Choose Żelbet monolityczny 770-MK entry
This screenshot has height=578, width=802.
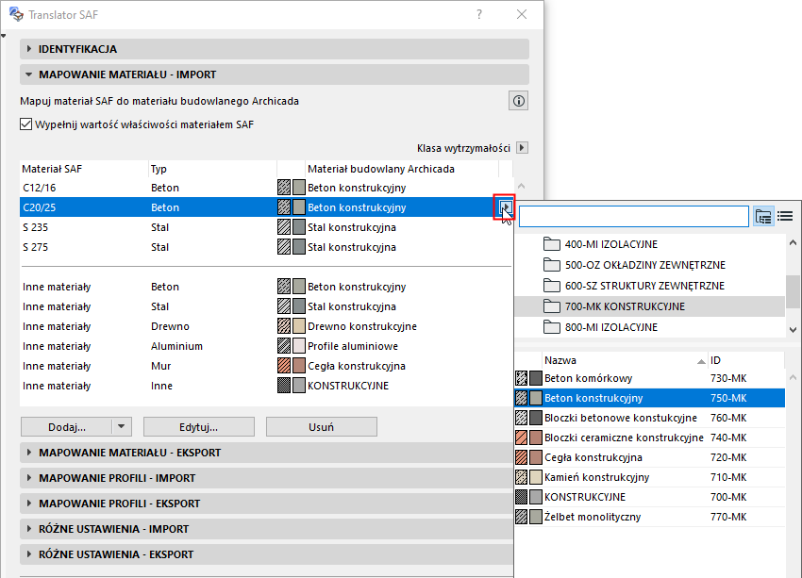[649, 517]
